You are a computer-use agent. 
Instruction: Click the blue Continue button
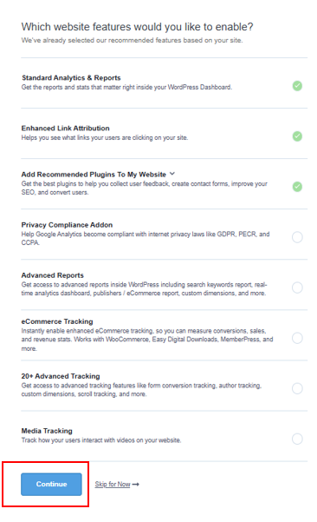51,484
